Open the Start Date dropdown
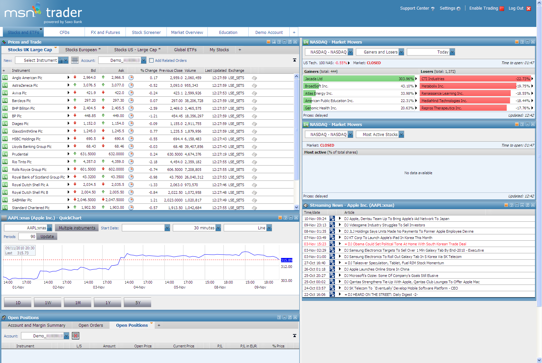Screen dimensions: 542x363 click(167, 228)
